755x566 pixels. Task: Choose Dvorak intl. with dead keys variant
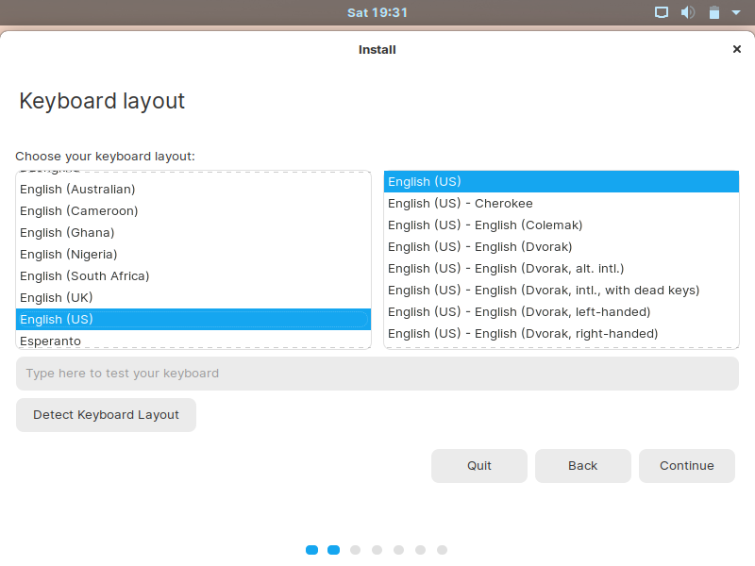pos(561,290)
